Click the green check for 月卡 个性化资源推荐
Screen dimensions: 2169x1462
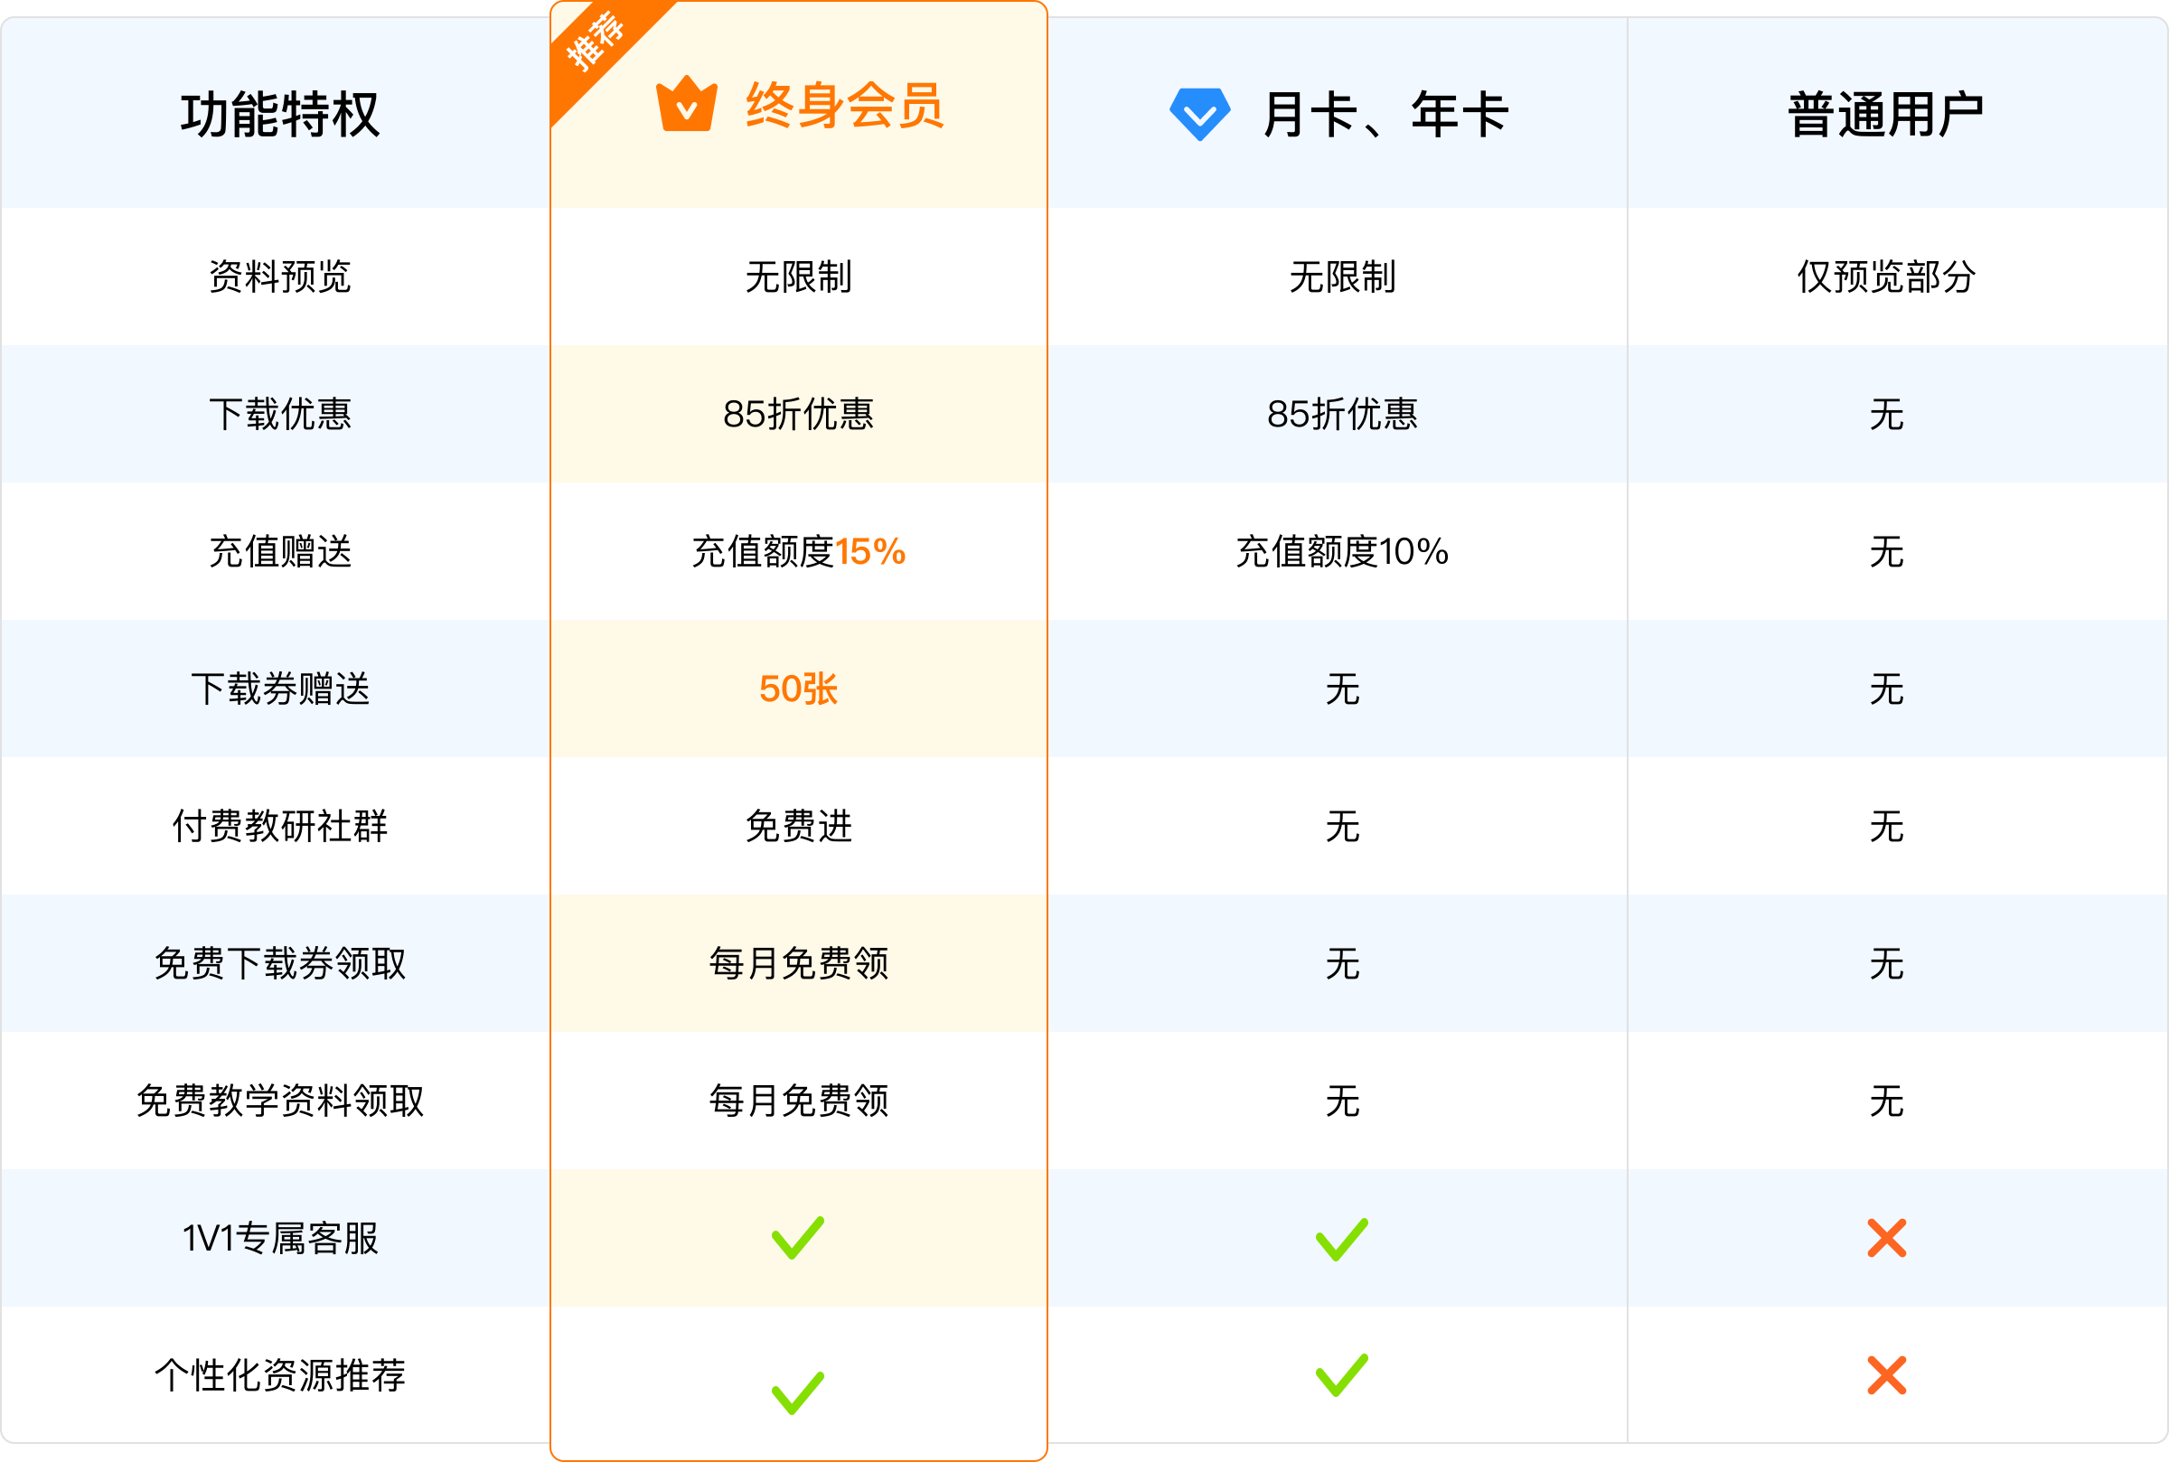[1341, 1375]
